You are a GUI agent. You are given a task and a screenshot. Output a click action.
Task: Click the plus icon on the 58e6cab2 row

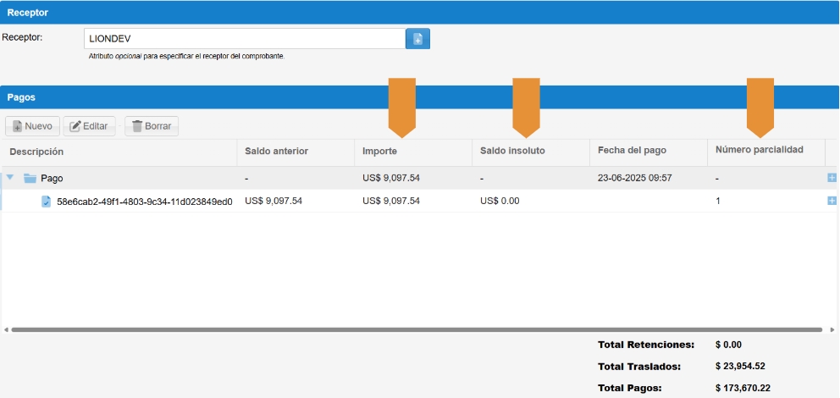832,201
